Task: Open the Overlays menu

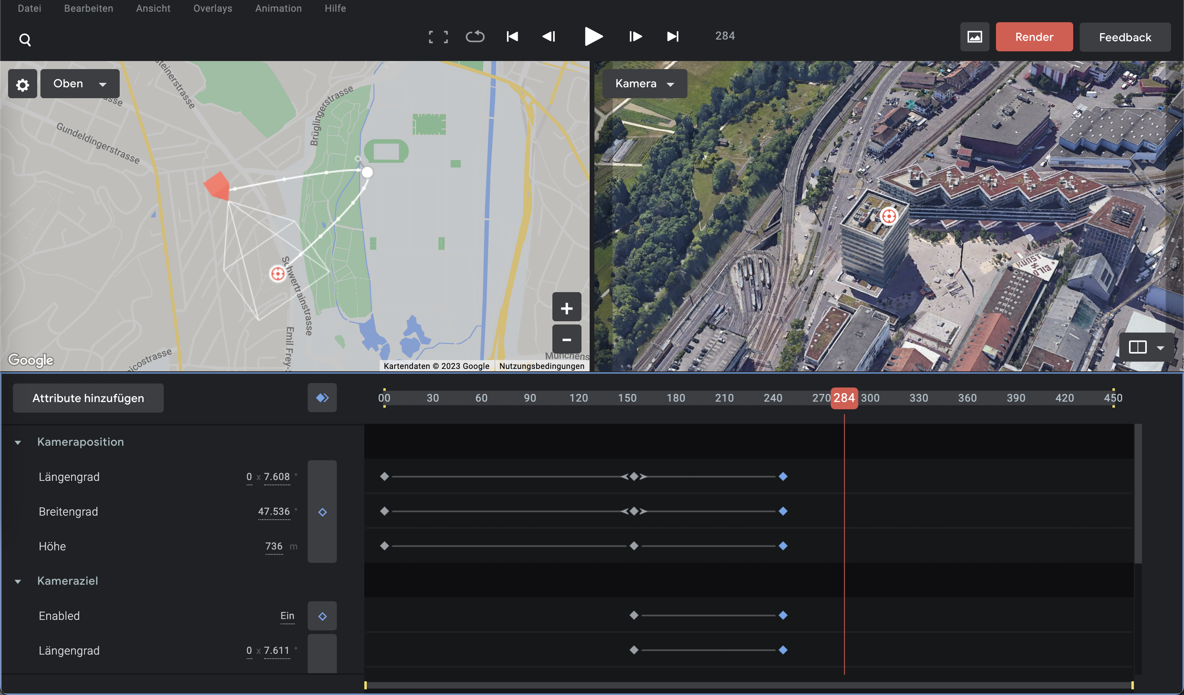Action: coord(212,8)
